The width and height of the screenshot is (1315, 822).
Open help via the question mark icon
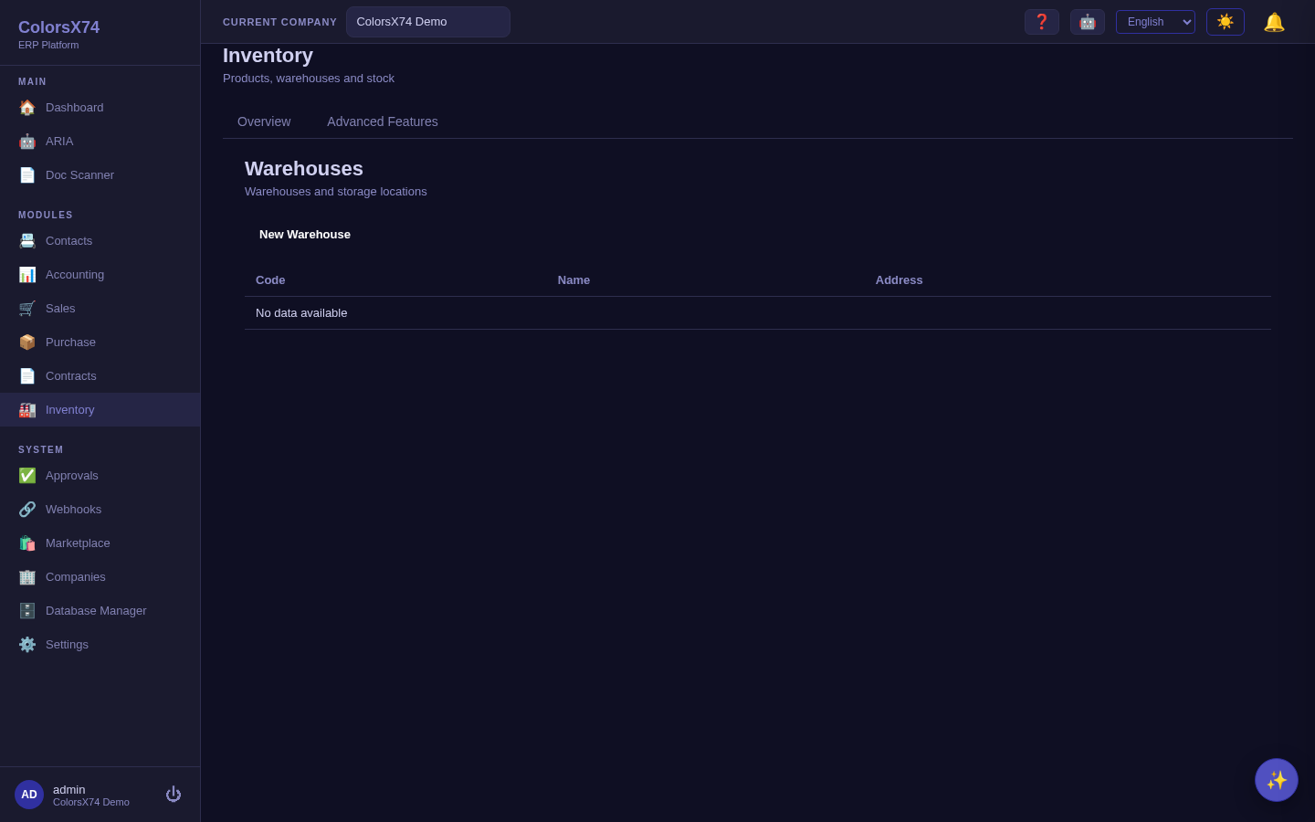tap(1042, 22)
